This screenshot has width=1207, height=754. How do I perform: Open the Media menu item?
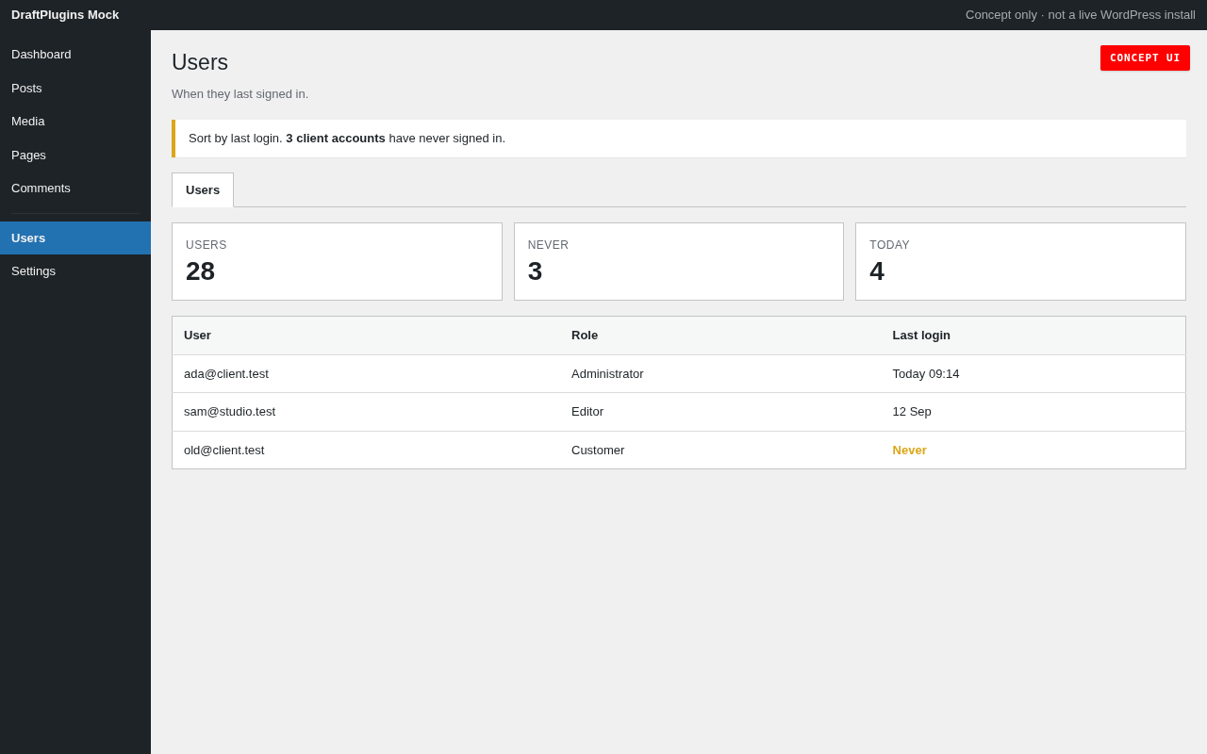[x=75, y=122]
